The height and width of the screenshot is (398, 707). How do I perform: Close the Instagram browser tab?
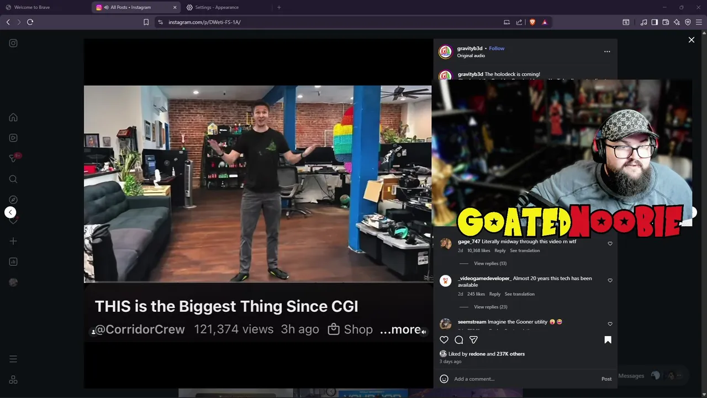175,7
